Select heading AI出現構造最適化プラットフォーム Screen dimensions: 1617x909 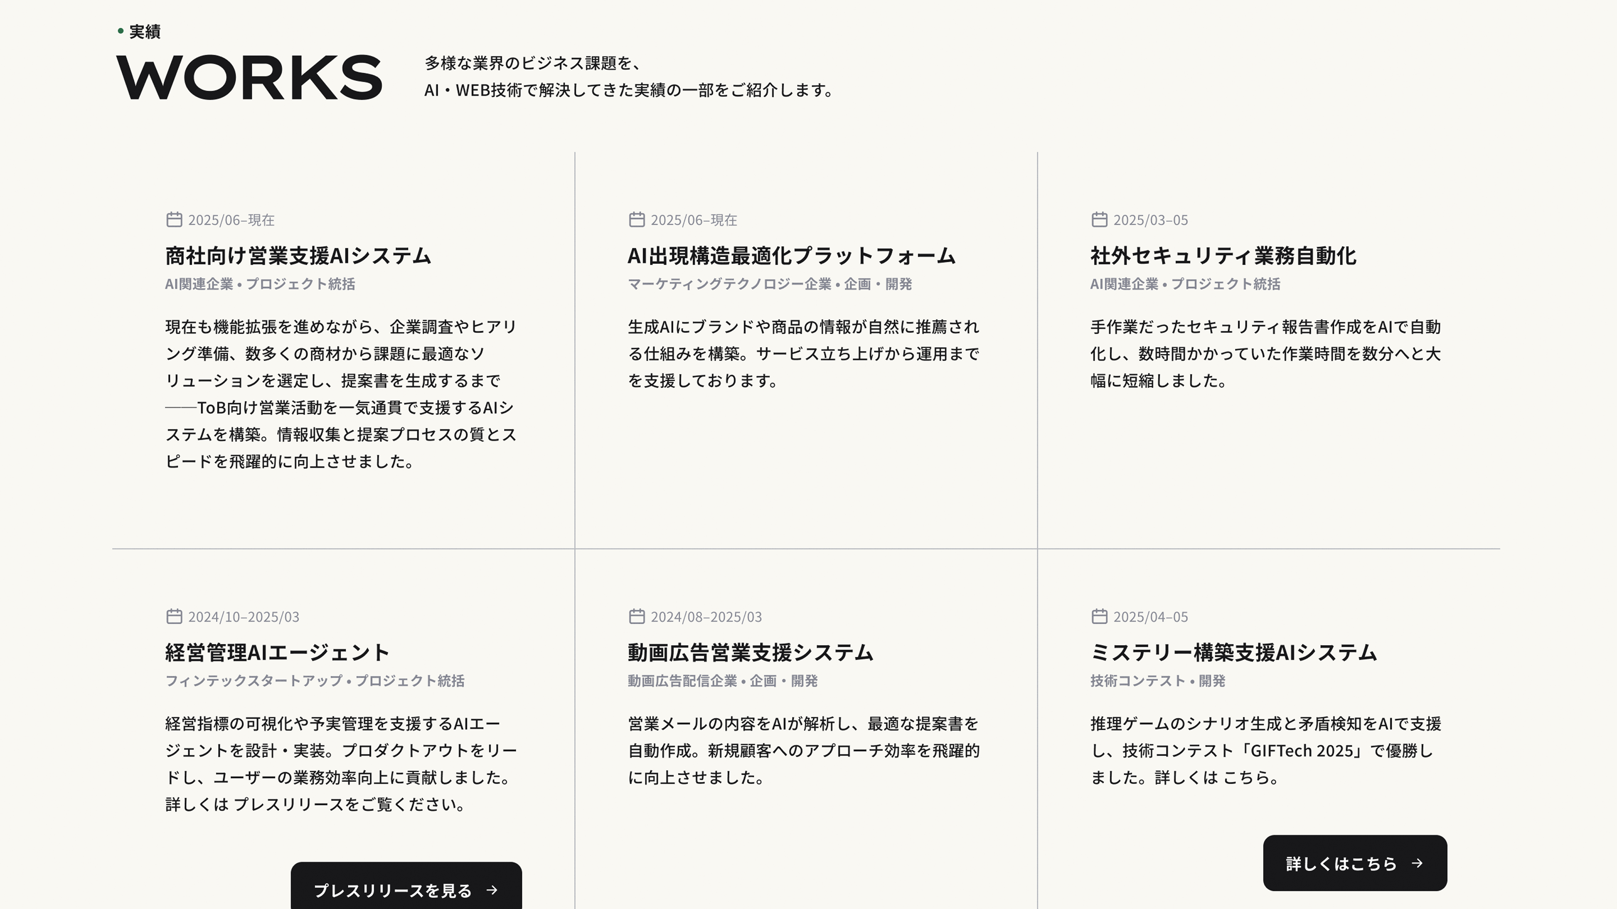point(792,255)
